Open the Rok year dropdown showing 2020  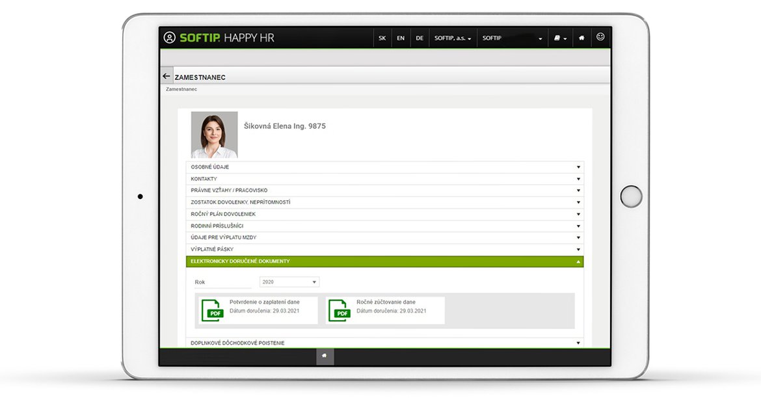coord(289,282)
